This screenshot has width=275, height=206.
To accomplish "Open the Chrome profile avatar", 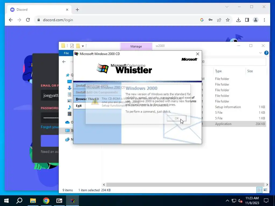I will [256, 20].
